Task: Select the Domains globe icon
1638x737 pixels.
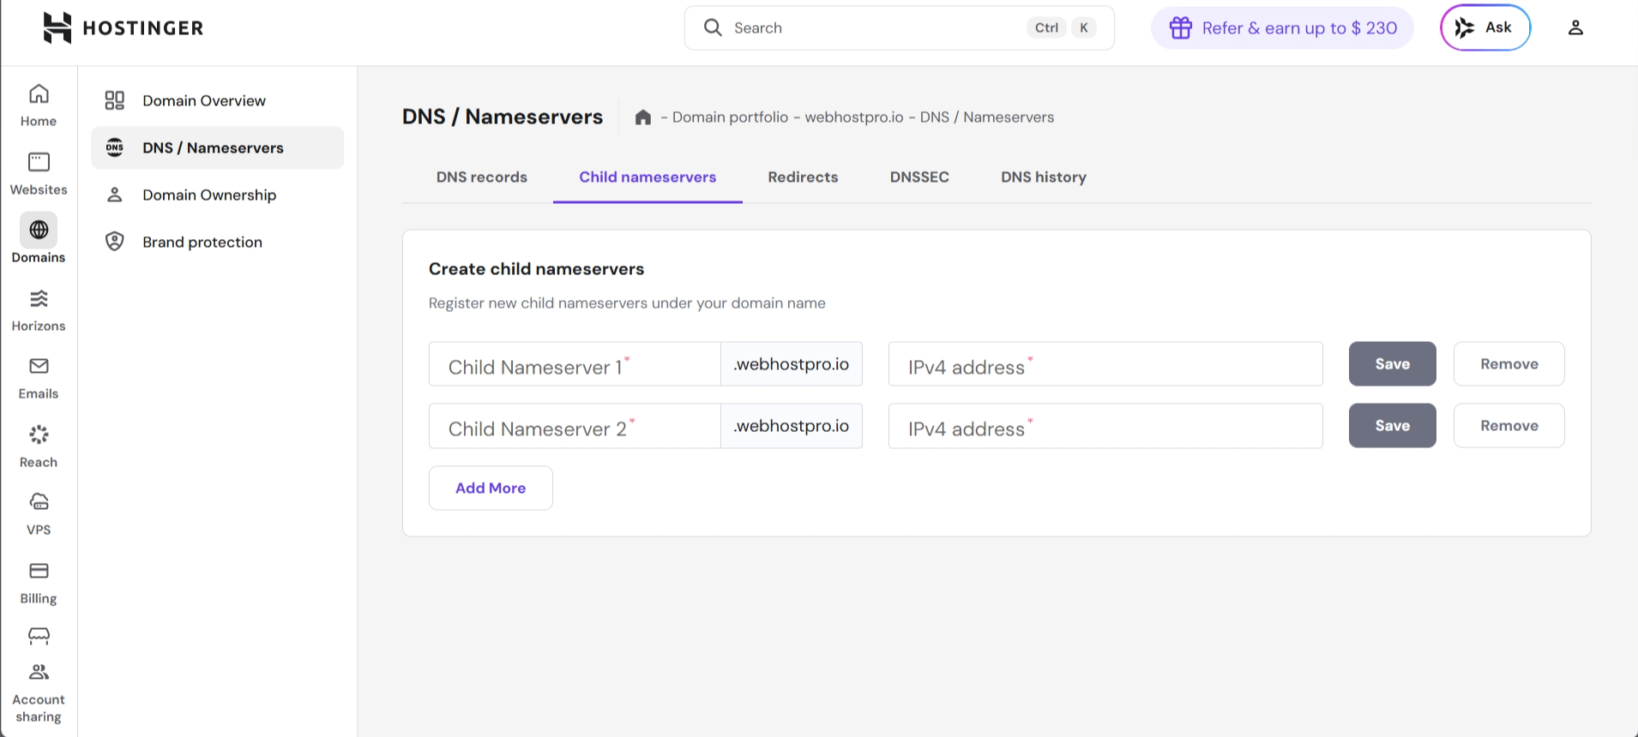Action: click(x=39, y=230)
